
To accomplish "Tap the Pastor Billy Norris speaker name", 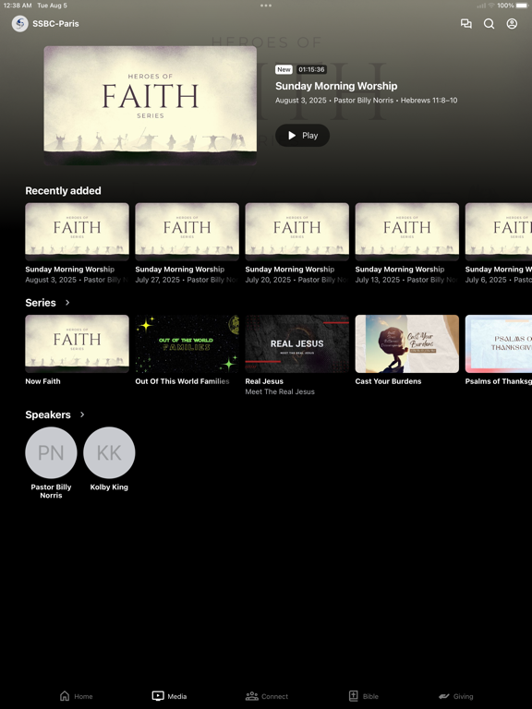I will 51,491.
